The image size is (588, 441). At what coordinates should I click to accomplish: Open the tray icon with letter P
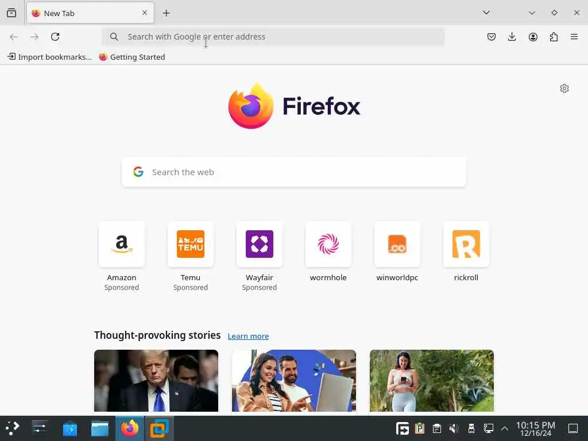click(x=420, y=428)
